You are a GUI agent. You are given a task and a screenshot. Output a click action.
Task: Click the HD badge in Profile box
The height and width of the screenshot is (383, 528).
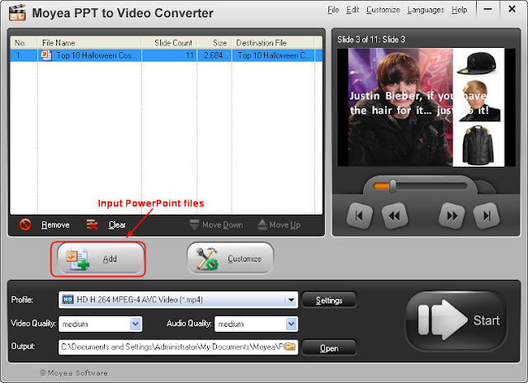coord(68,300)
